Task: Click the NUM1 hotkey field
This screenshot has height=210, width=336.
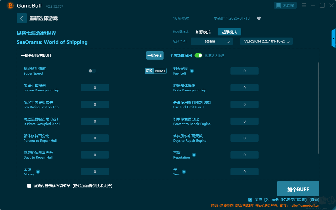Action: click(x=160, y=71)
